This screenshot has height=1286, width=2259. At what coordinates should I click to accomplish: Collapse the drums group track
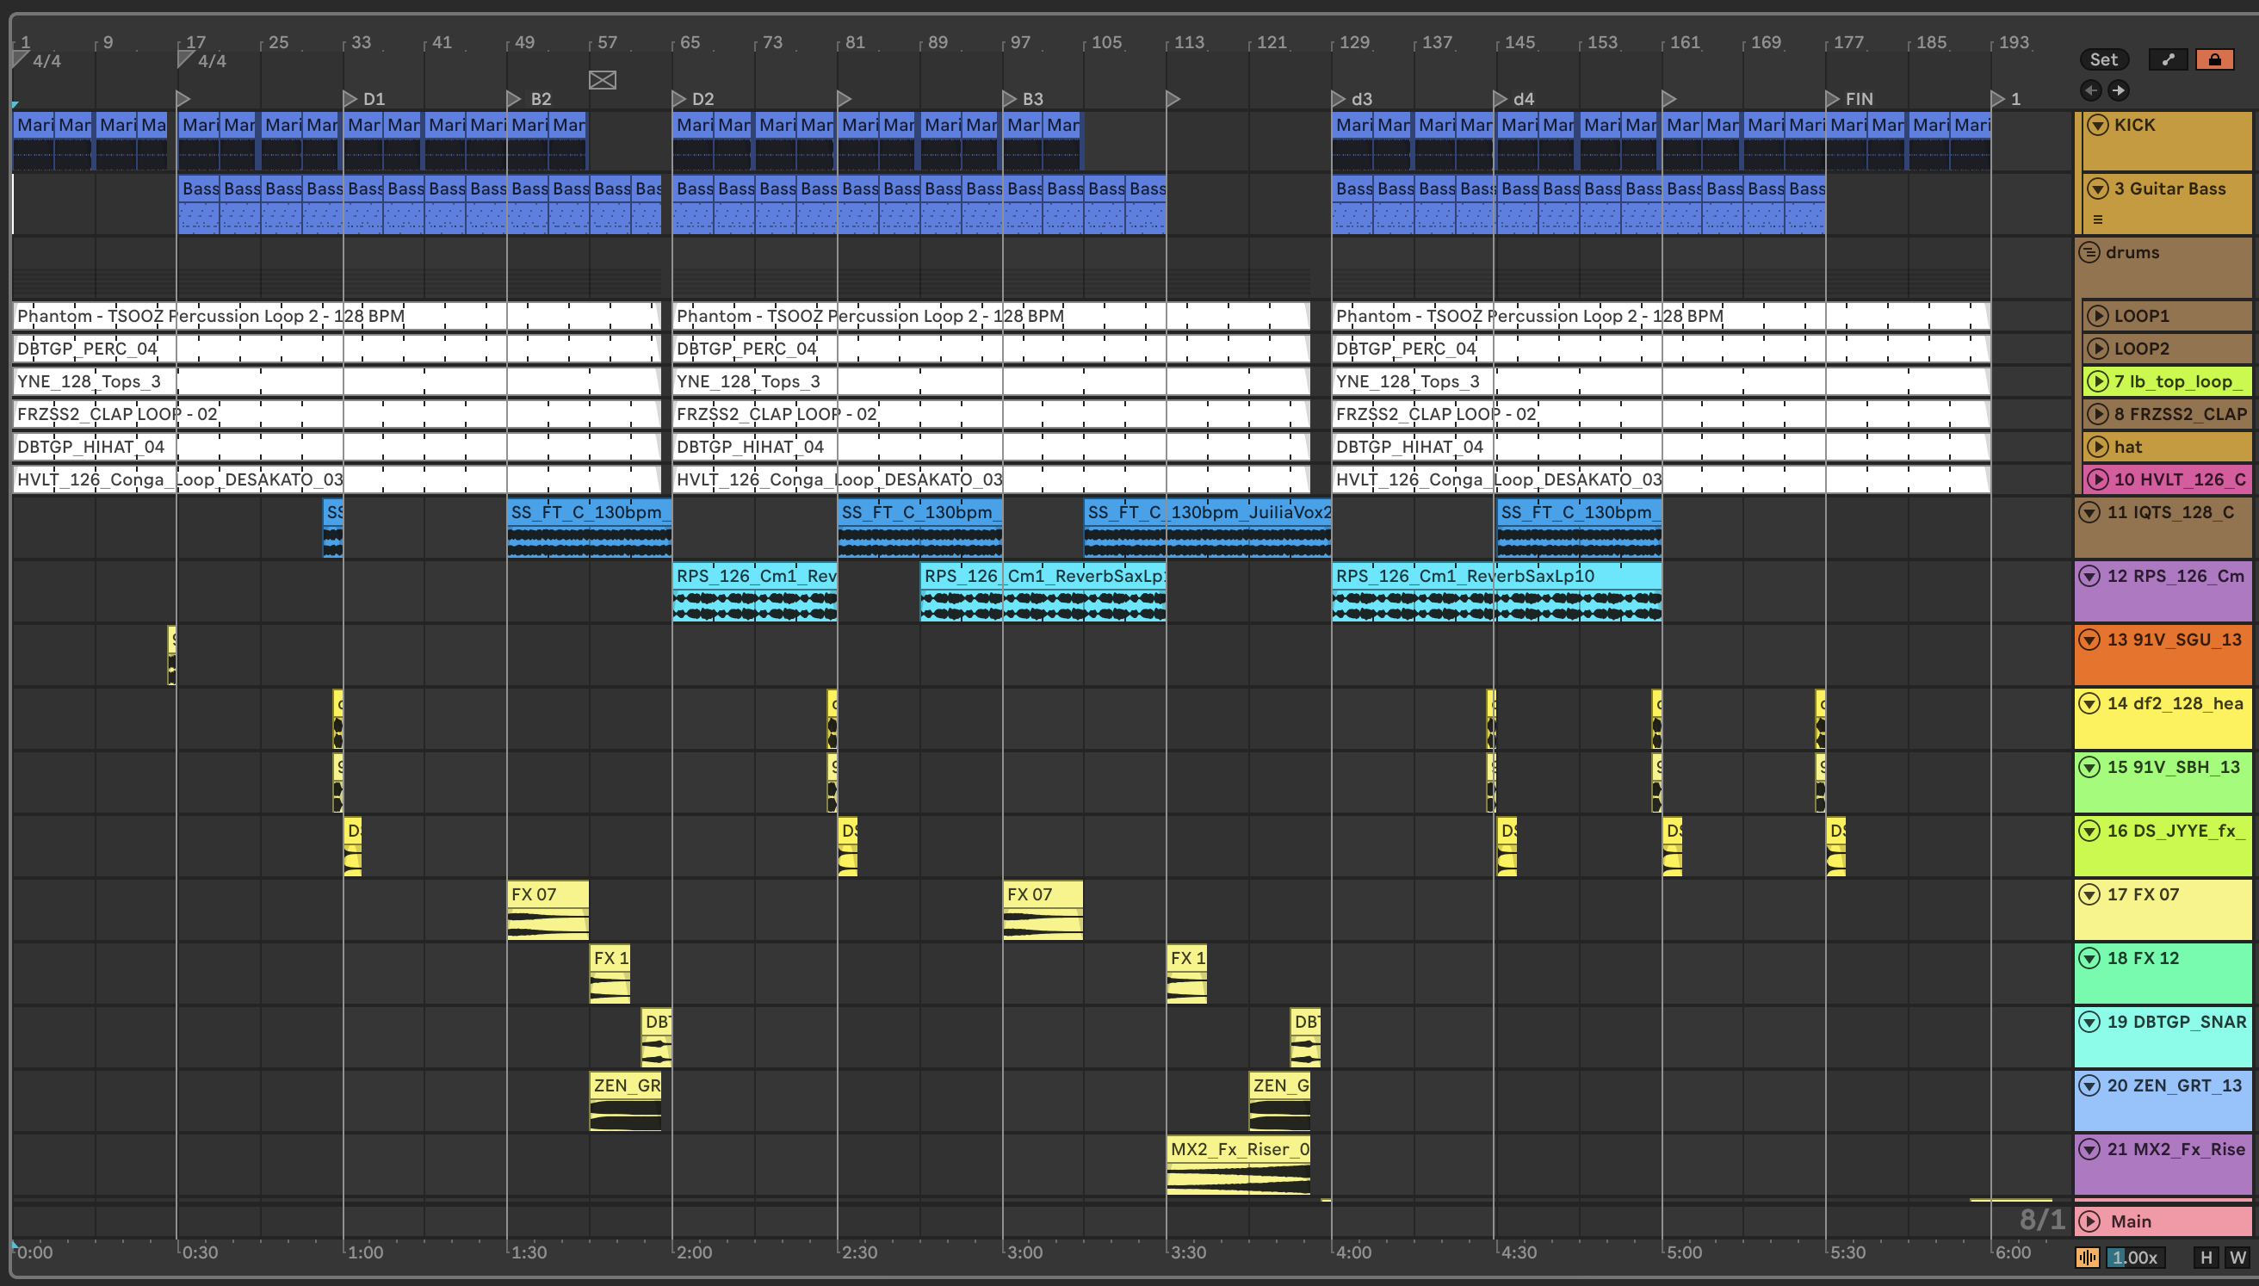pyautogui.click(x=2089, y=252)
